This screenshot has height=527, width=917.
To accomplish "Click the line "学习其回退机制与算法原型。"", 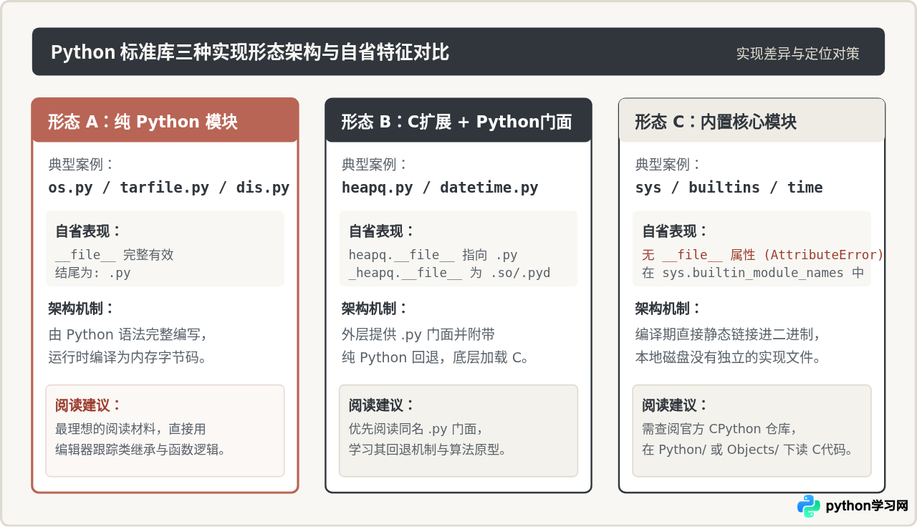I will click(428, 450).
